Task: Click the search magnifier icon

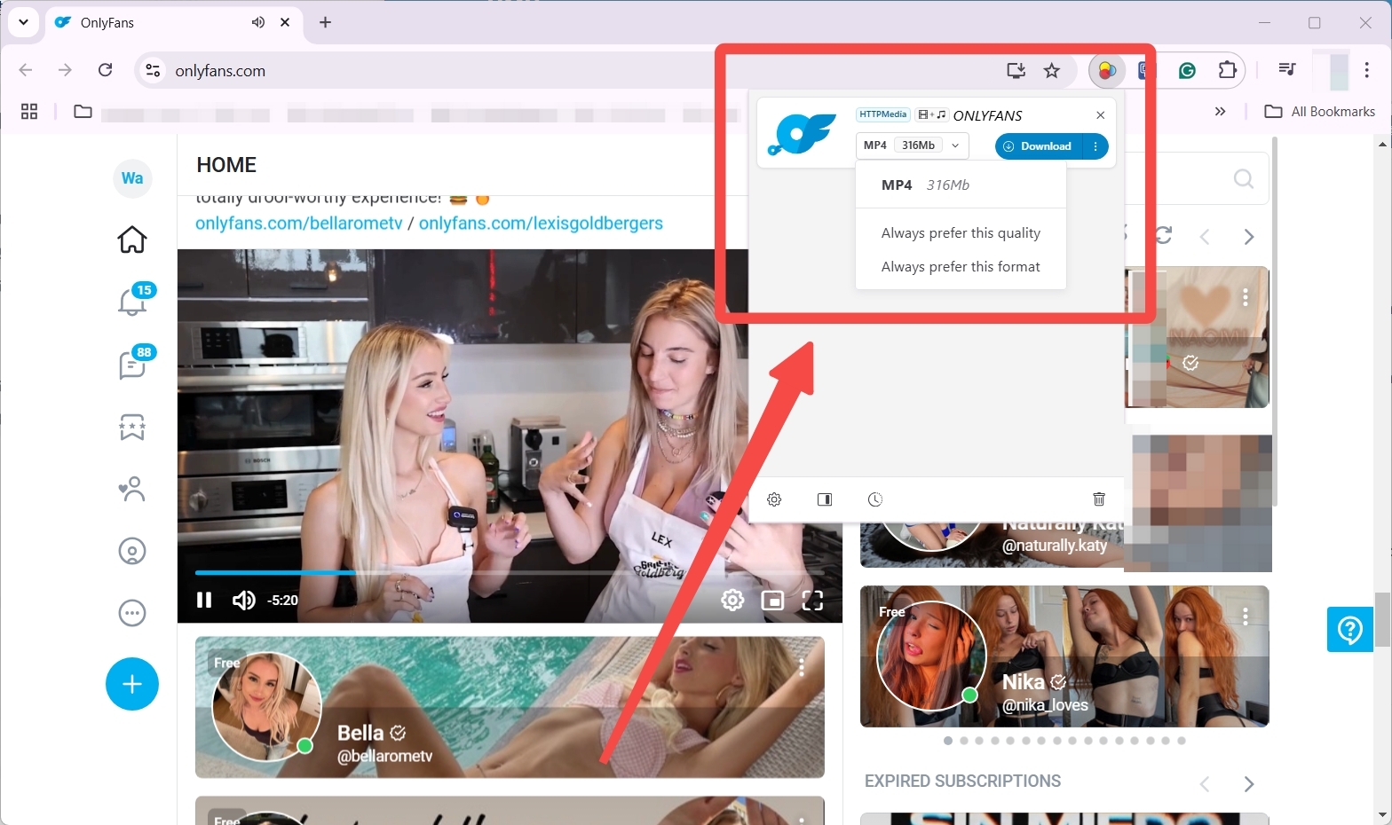Action: point(1244,179)
